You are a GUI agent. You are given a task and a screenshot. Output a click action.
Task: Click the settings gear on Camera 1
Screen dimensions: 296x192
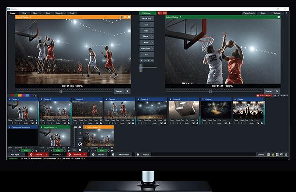click(36, 123)
